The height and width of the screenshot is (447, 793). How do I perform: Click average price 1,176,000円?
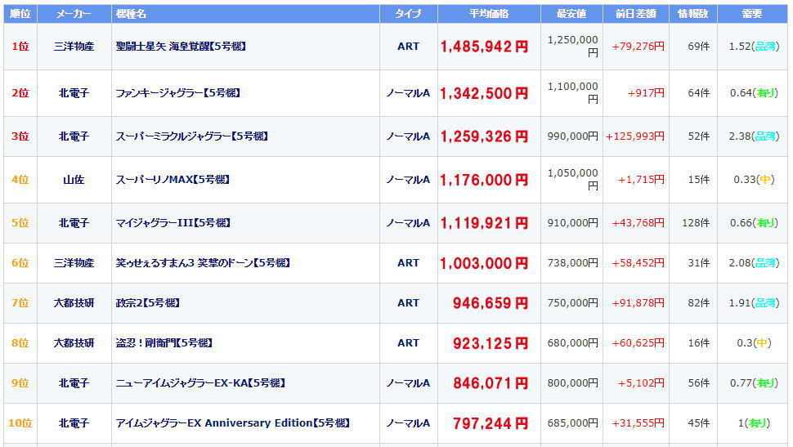[484, 180]
